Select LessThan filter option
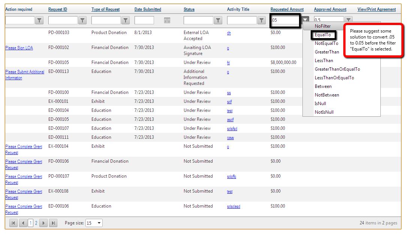407x236 pixels. click(324, 60)
